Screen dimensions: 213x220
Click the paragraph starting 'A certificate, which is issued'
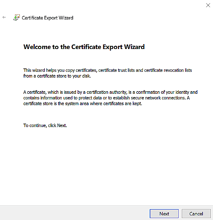pyautogui.click(x=110, y=98)
